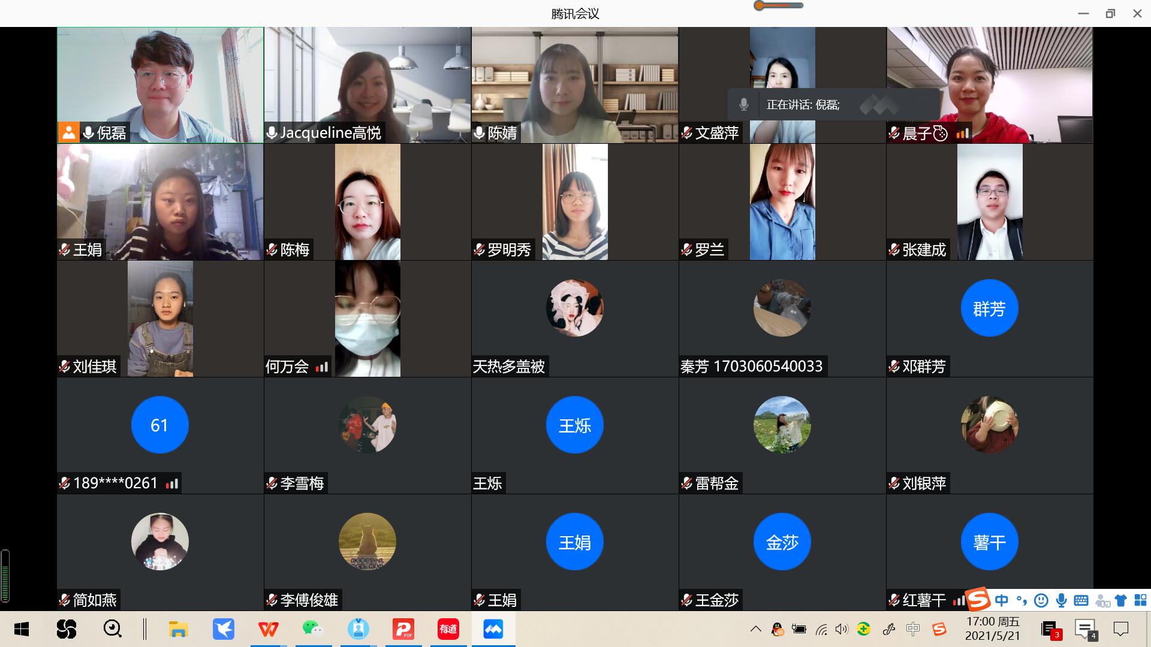Click the muted mic icon next to 王金莎
The height and width of the screenshot is (647, 1151).
point(687,600)
